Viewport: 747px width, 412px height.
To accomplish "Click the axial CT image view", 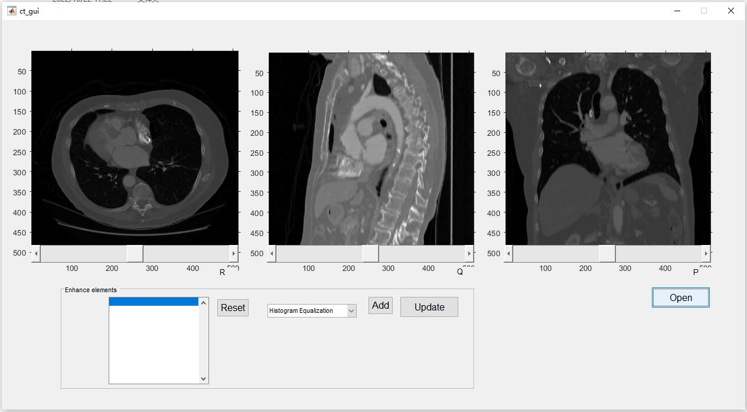I will [x=135, y=148].
